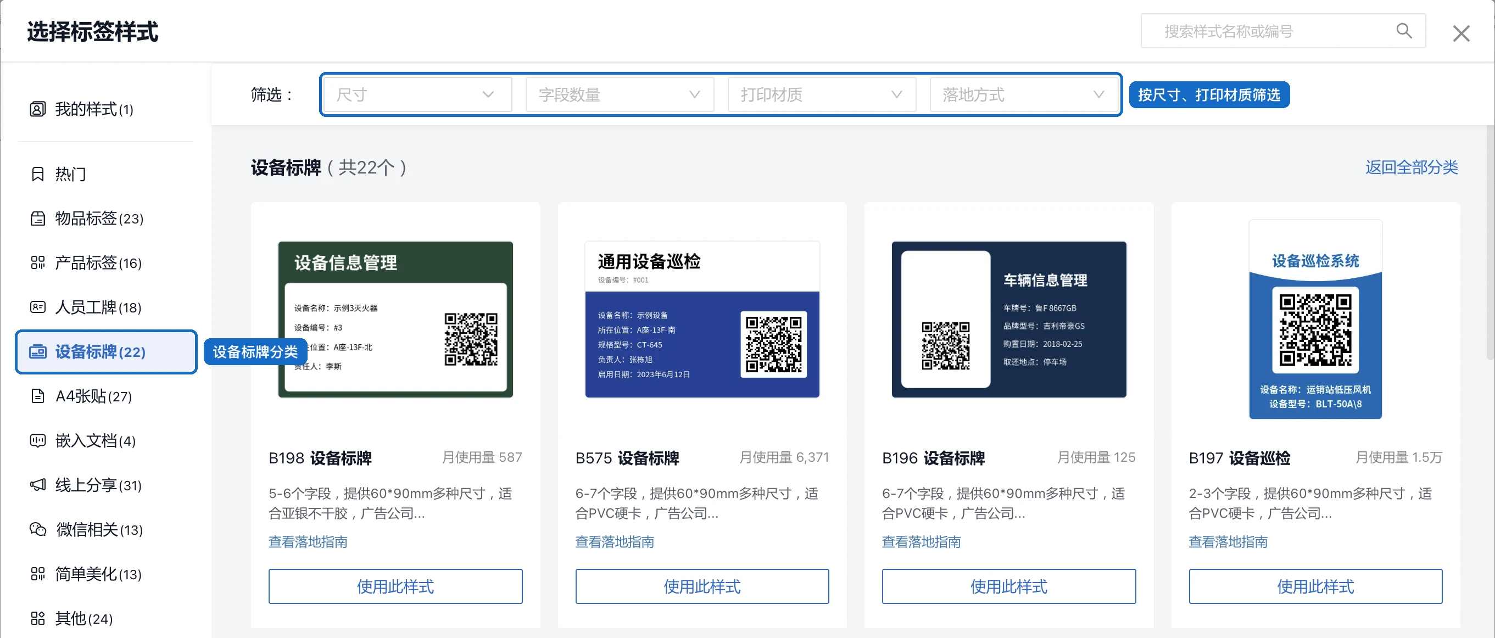Open the 打印材质 filter dropdown
This screenshot has height=638, width=1495.
[x=822, y=94]
